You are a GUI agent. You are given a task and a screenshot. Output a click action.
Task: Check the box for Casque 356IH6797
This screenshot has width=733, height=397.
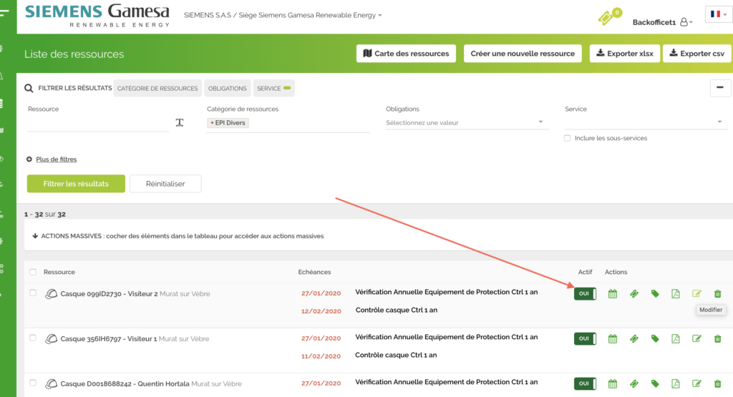[x=33, y=338]
